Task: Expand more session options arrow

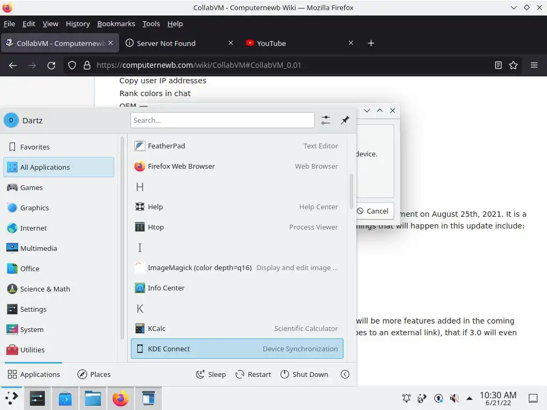Action: click(345, 374)
